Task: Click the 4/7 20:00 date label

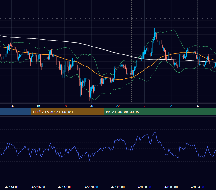Action: click(x=91, y=187)
